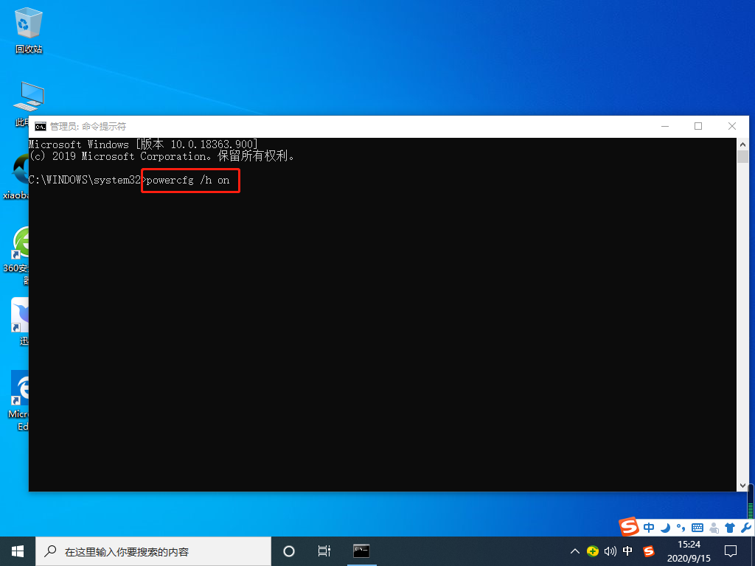Image resolution: width=755 pixels, height=566 pixels.
Task: Open Action Center notifications panel
Action: 730,551
